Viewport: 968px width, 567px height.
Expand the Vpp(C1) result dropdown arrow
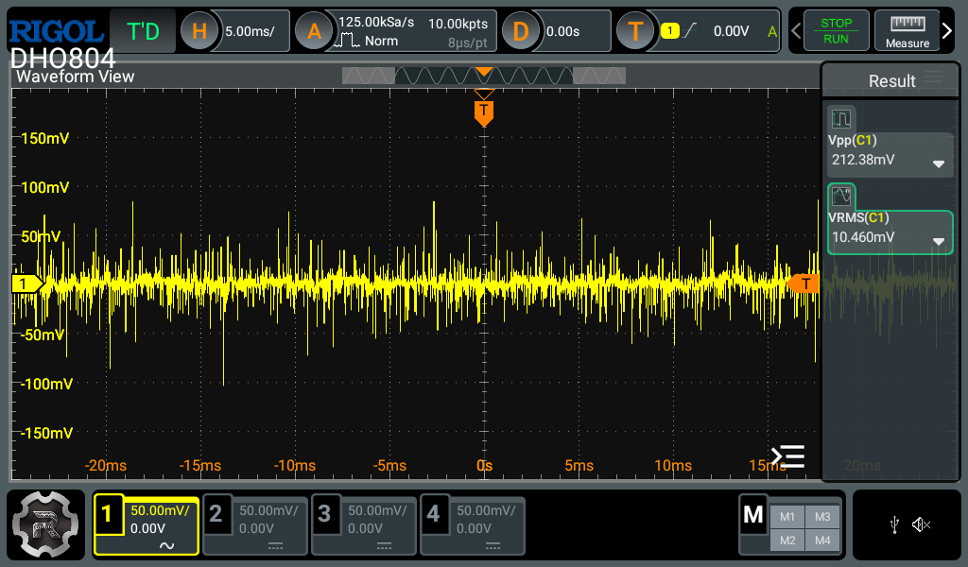pyautogui.click(x=939, y=163)
